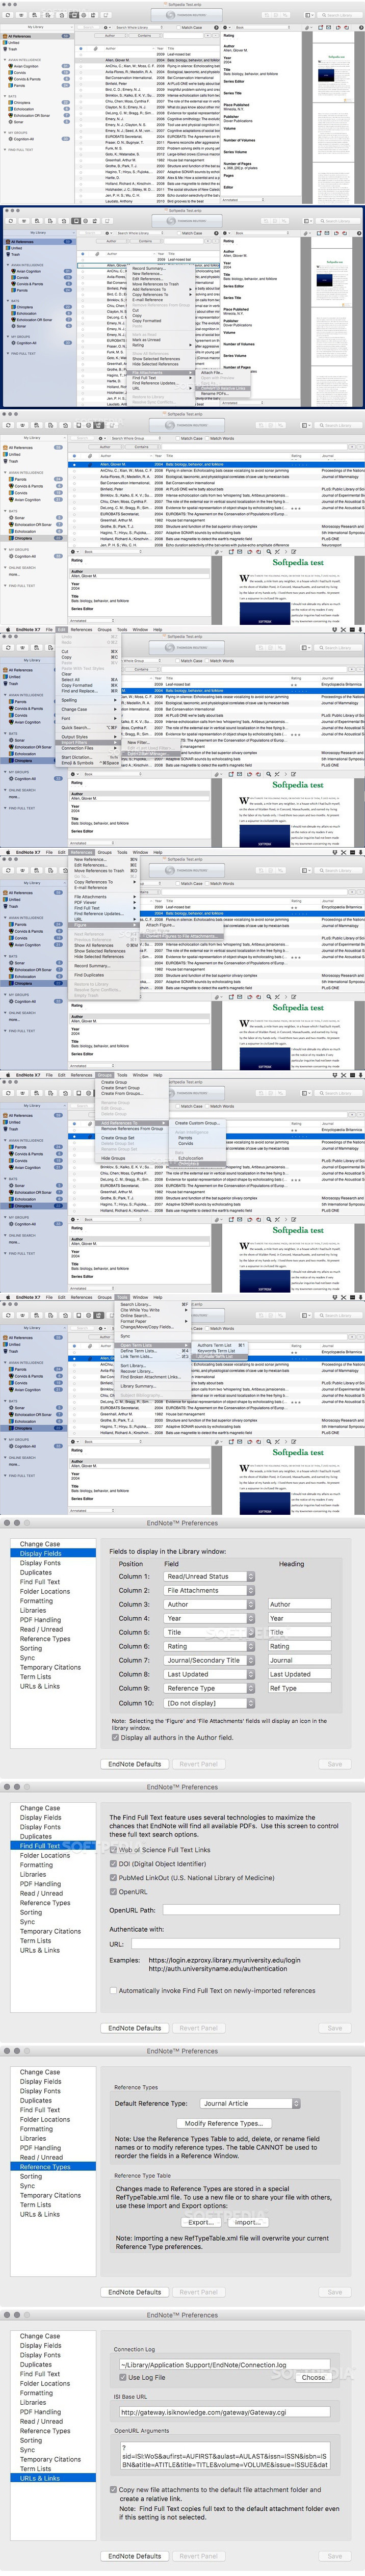Click the highlighted Edit menu title

pos(62,630)
